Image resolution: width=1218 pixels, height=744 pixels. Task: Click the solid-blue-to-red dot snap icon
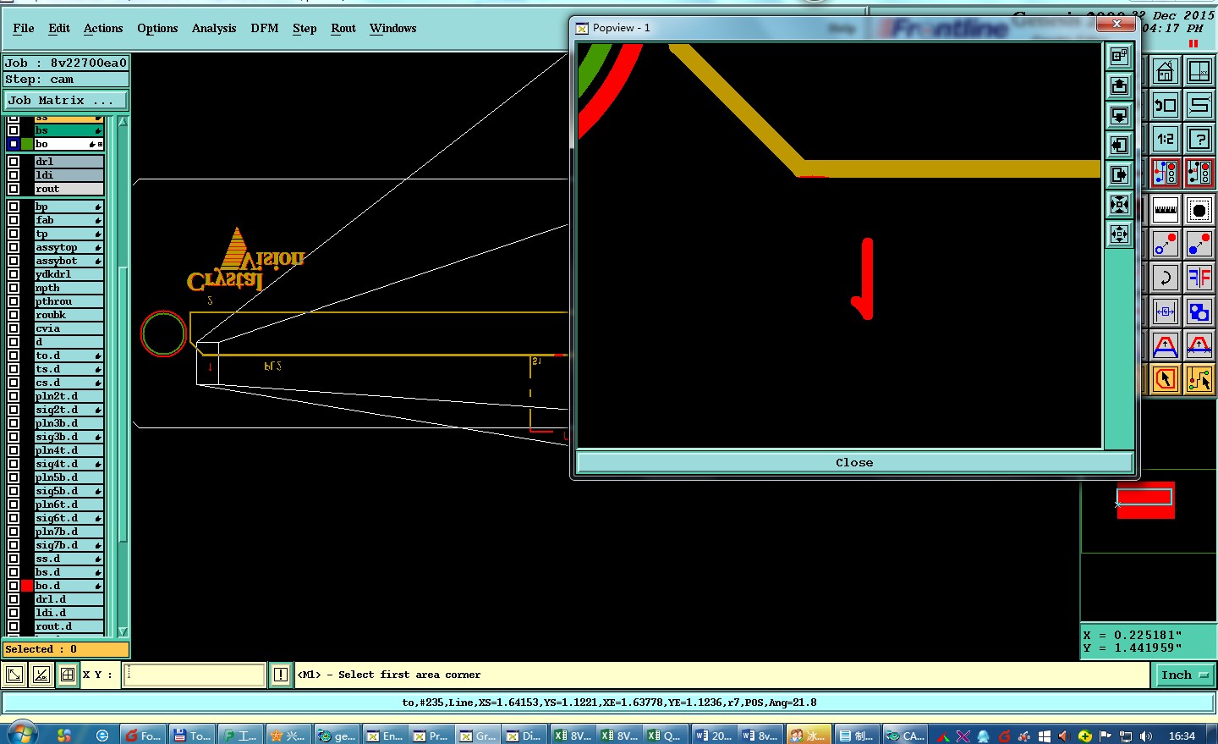pos(1199,244)
